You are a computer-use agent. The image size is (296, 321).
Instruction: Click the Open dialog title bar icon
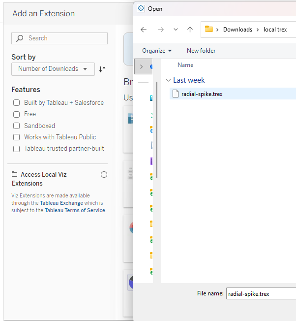click(141, 8)
